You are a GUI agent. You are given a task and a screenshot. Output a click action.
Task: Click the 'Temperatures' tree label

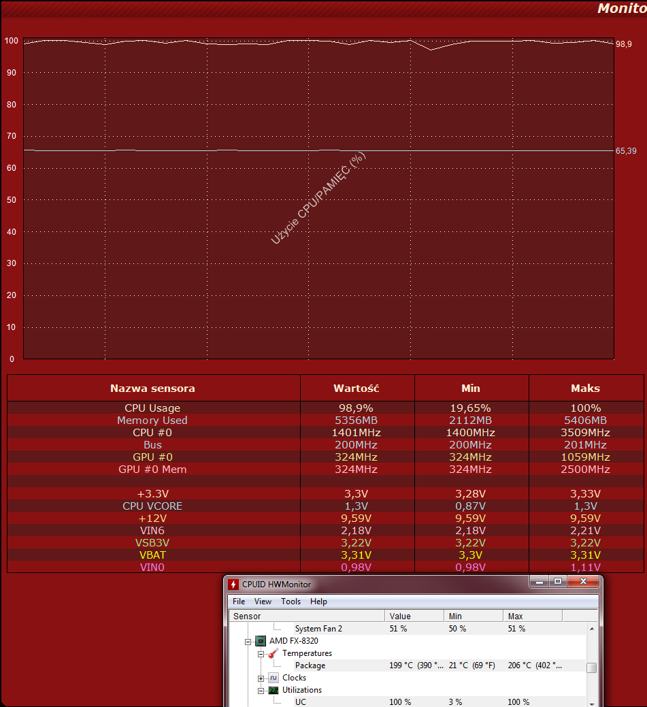(x=307, y=653)
